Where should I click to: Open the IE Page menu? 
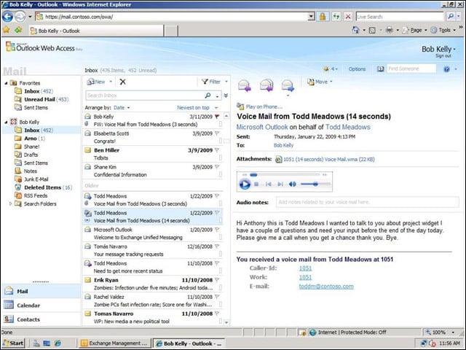click(x=414, y=30)
